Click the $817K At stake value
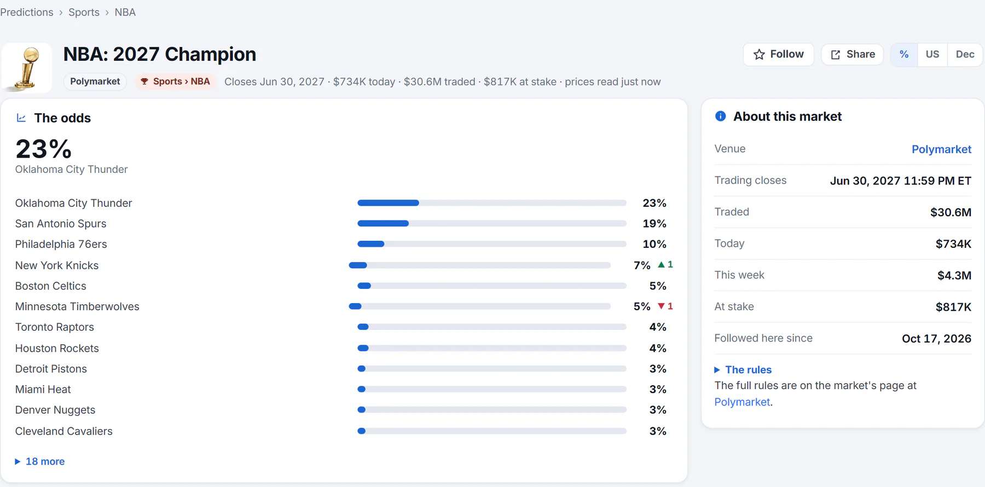Viewport: 985px width, 487px height. [x=953, y=307]
